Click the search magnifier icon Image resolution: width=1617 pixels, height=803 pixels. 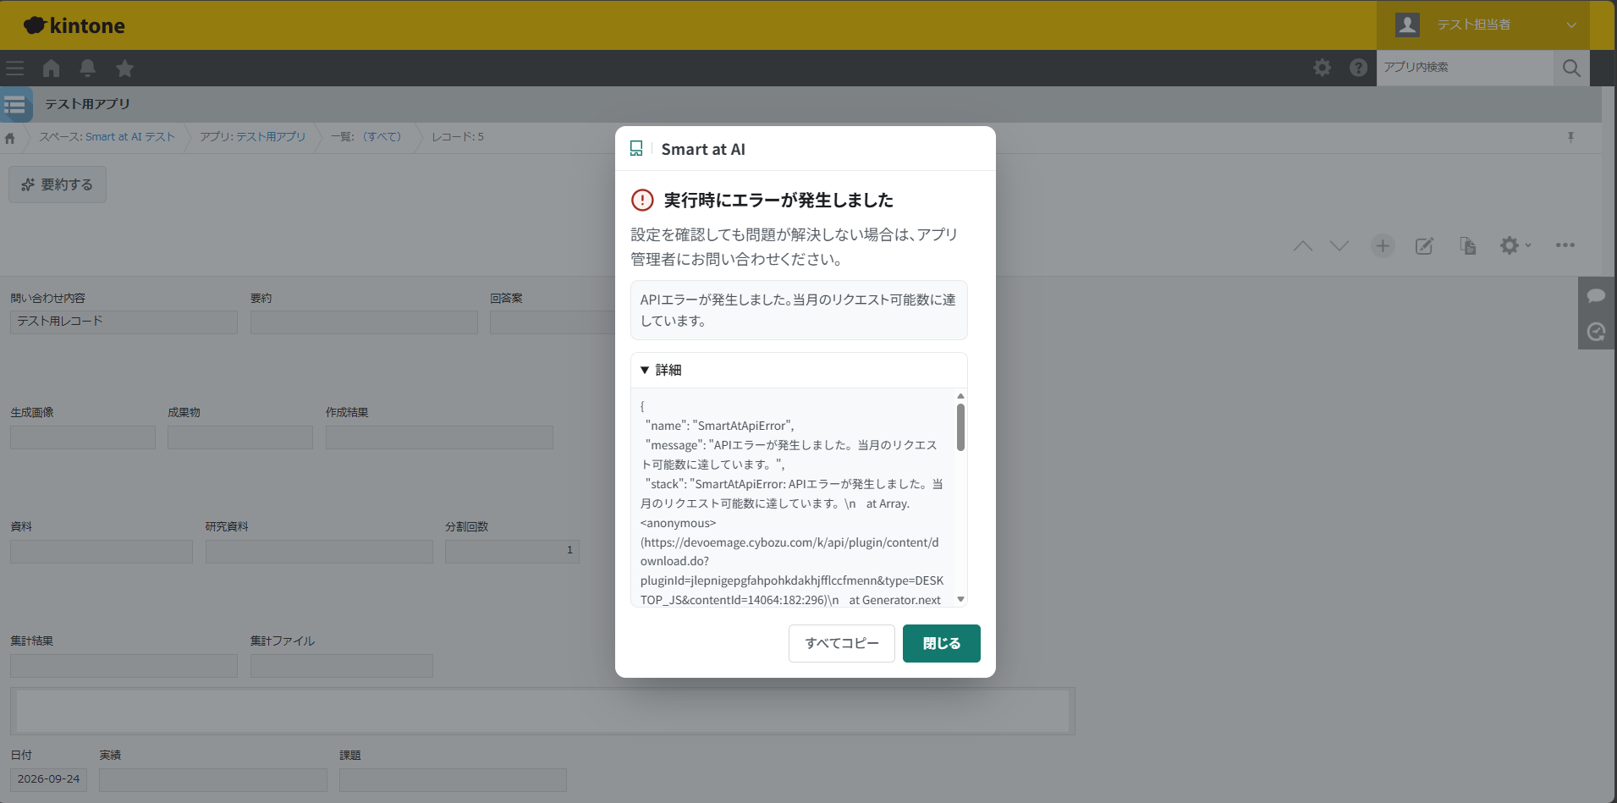[1571, 69]
